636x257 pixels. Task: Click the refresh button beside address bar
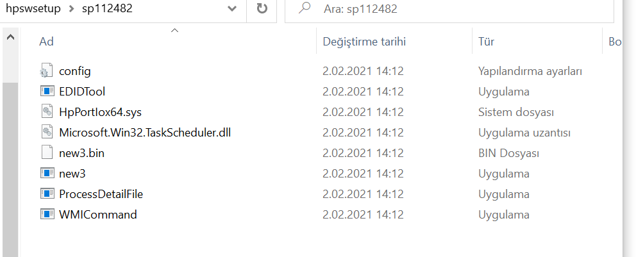[262, 8]
